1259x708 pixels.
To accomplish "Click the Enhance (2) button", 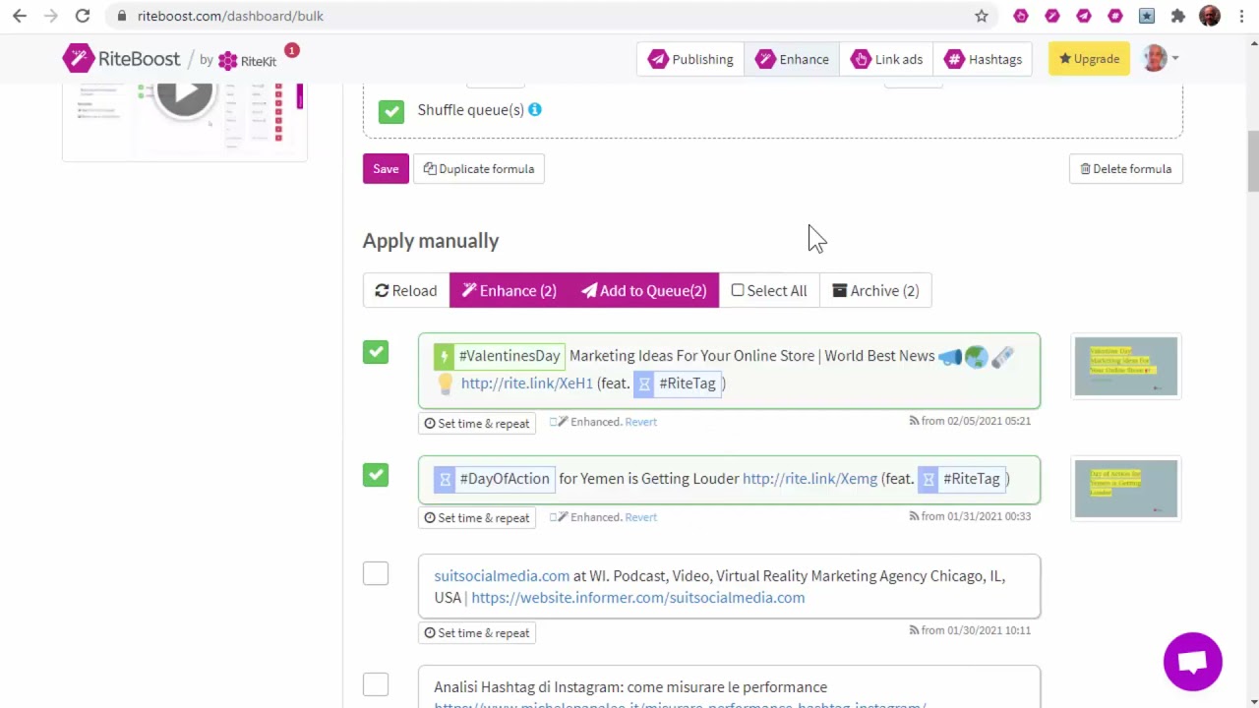I will click(x=510, y=290).
